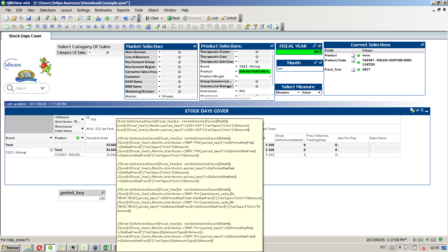Open the Bookmarks menu
The height and width of the screenshot is (252, 448).
coord(103,10)
